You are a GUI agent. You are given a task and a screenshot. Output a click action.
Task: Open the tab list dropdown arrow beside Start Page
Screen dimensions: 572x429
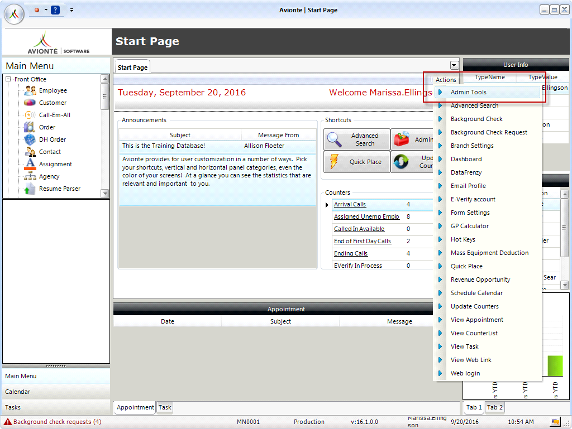[x=454, y=65]
